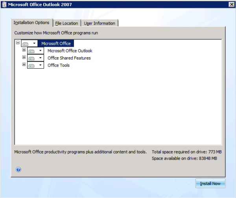Click 'Customize how Microsoft Office programs run' text
Screen dimensions: 236x198
[56, 33]
